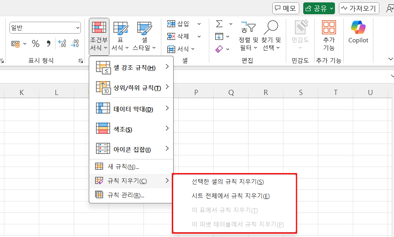The width and height of the screenshot is (394, 237).
Task: Click the 삽입 cells icon
Action: tap(171, 23)
